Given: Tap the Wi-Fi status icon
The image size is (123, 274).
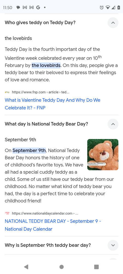Looking at the screenshot, I should click(108, 7).
